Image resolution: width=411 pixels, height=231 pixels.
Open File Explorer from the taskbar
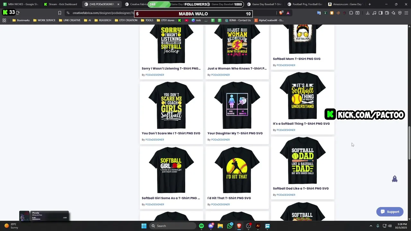pos(220,226)
